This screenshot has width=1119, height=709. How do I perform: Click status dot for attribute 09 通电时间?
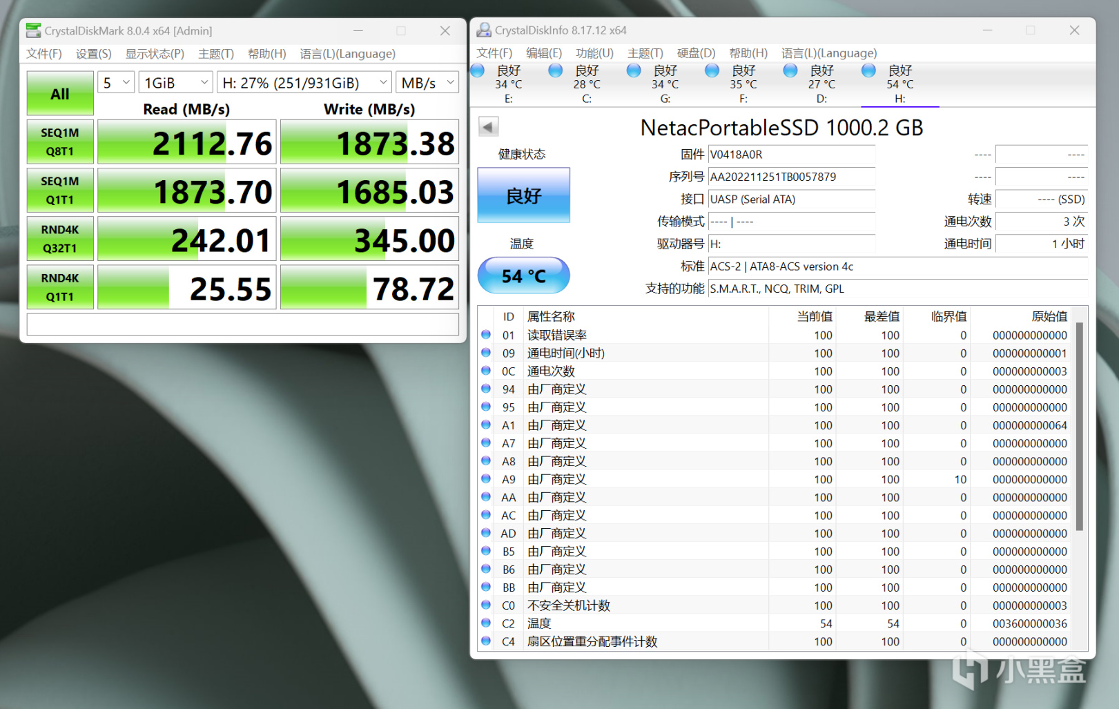tap(486, 353)
